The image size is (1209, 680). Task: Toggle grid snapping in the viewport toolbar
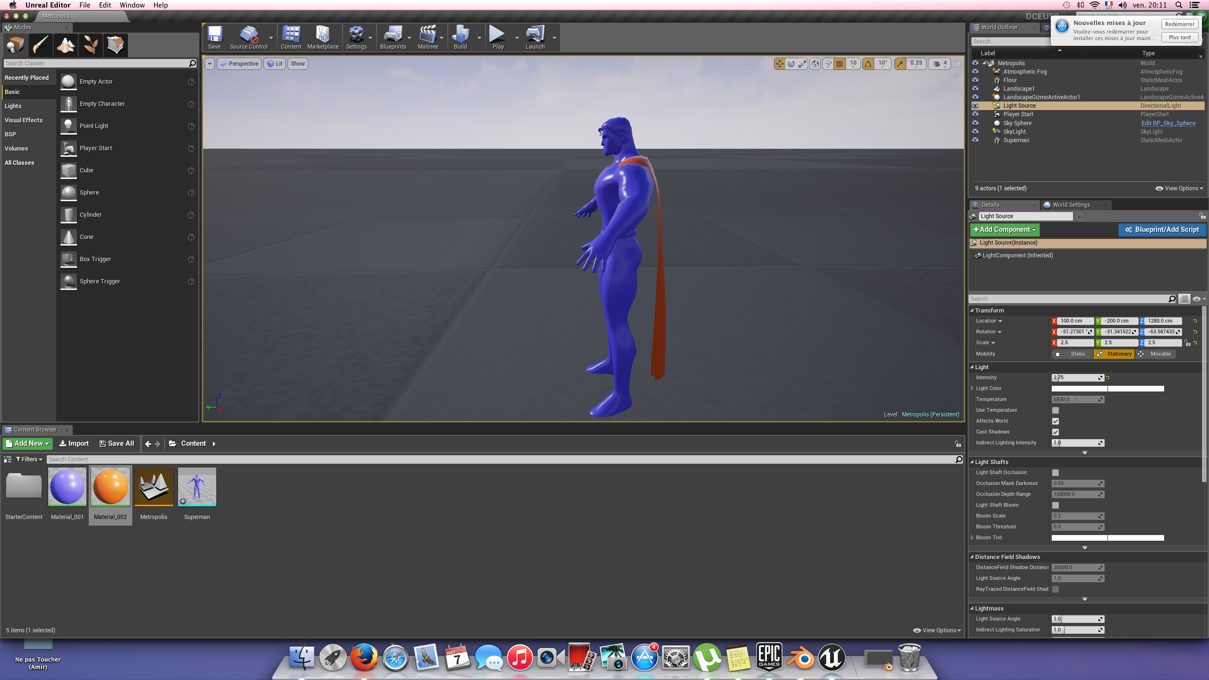(x=839, y=64)
